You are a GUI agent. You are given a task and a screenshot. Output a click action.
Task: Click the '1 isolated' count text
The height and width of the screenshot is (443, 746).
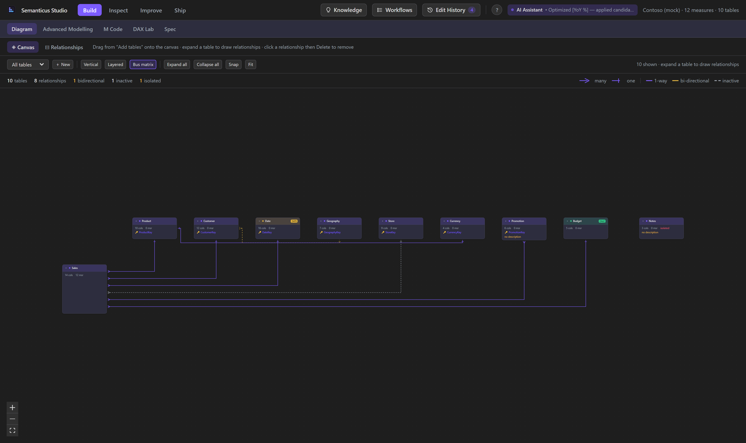pyautogui.click(x=150, y=81)
